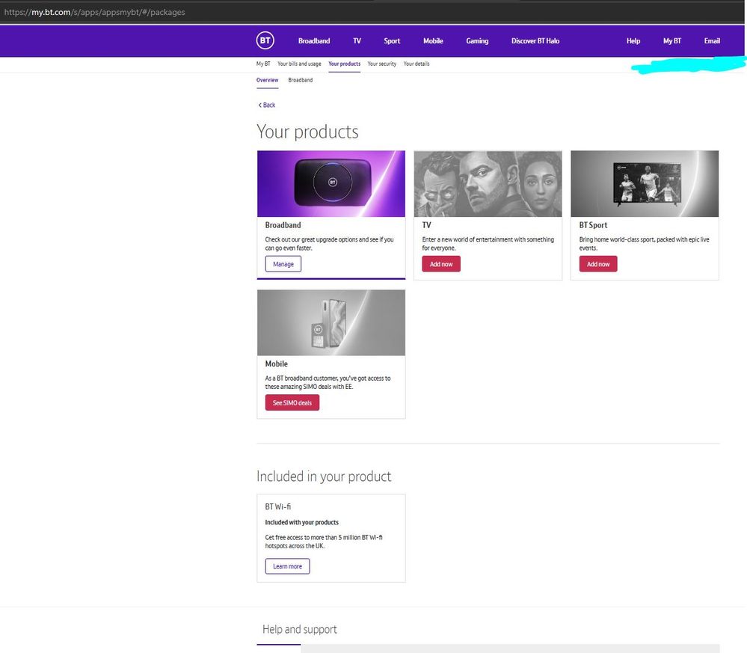This screenshot has width=747, height=653.
Task: Click Add now under TV card
Action: click(x=441, y=264)
